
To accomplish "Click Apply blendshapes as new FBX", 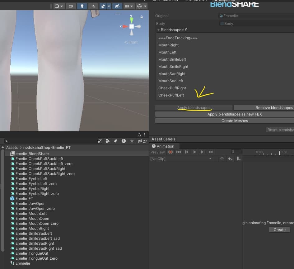I will [x=234, y=114].
